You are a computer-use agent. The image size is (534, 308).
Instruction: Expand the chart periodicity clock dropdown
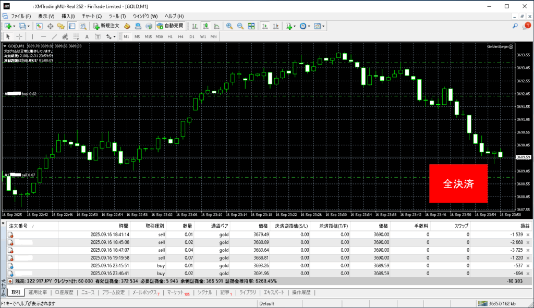(x=309, y=26)
